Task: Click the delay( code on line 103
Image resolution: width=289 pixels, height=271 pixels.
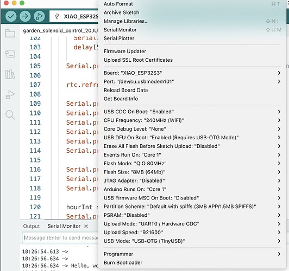Action: [85, 47]
